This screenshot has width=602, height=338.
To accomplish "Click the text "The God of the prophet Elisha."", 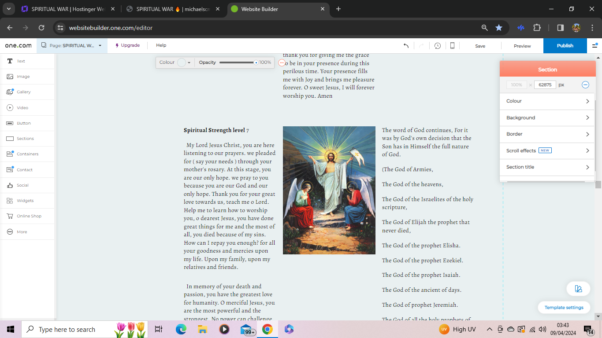I will click(x=421, y=246).
